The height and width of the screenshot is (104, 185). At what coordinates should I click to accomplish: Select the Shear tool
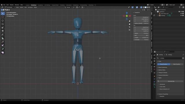[x=3, y=53]
